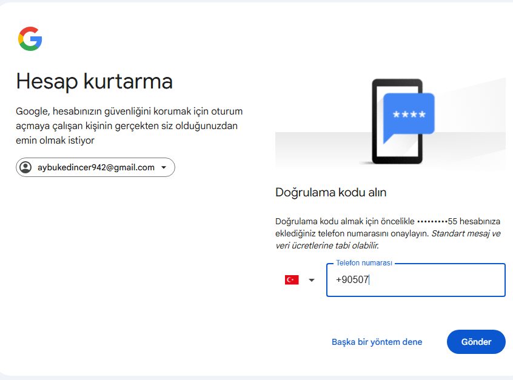The image size is (513, 380).
Task: Click the Başka bir yöntem dene link
Action: pyautogui.click(x=377, y=342)
